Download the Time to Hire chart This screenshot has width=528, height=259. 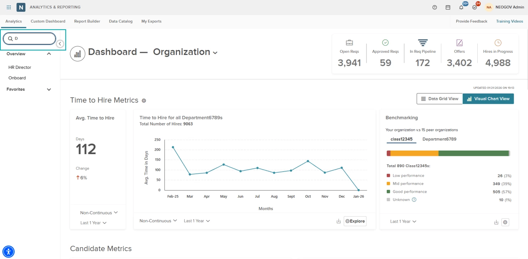tap(339, 221)
